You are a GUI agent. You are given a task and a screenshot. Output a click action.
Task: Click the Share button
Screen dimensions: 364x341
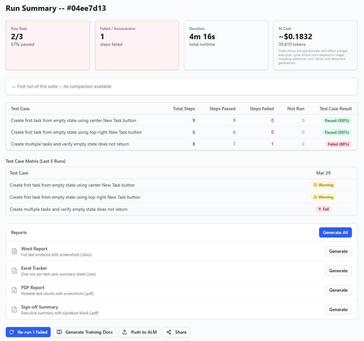pos(176,332)
